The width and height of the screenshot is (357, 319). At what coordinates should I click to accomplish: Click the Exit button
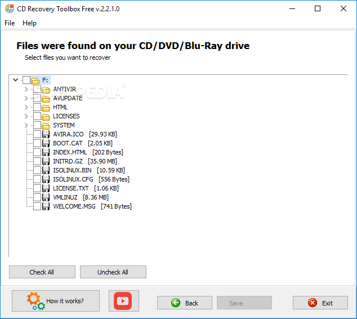click(x=320, y=303)
